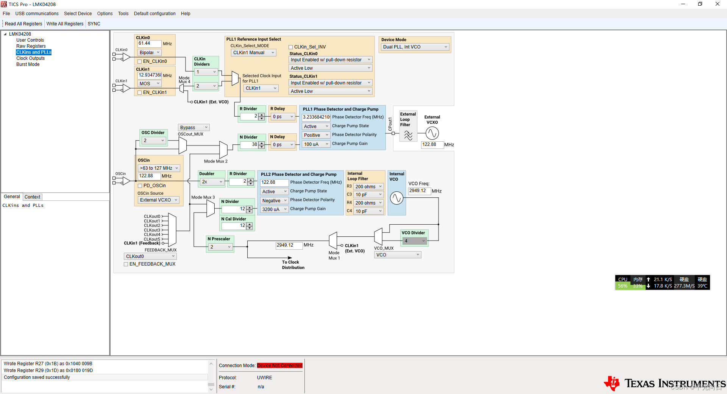Enable the EN_FEEDBACK_MUX checkbox
This screenshot has height=394, width=727.
click(x=126, y=264)
